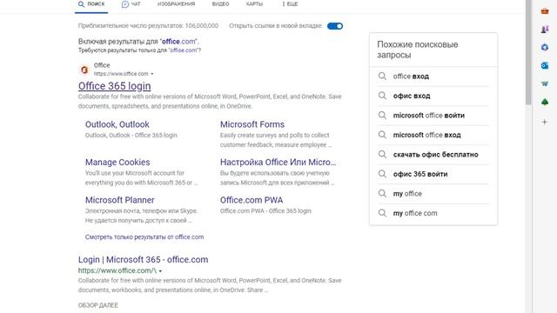The image size is (557, 313).
Task: Open the 'Office 365 login' result
Action: pos(114,86)
